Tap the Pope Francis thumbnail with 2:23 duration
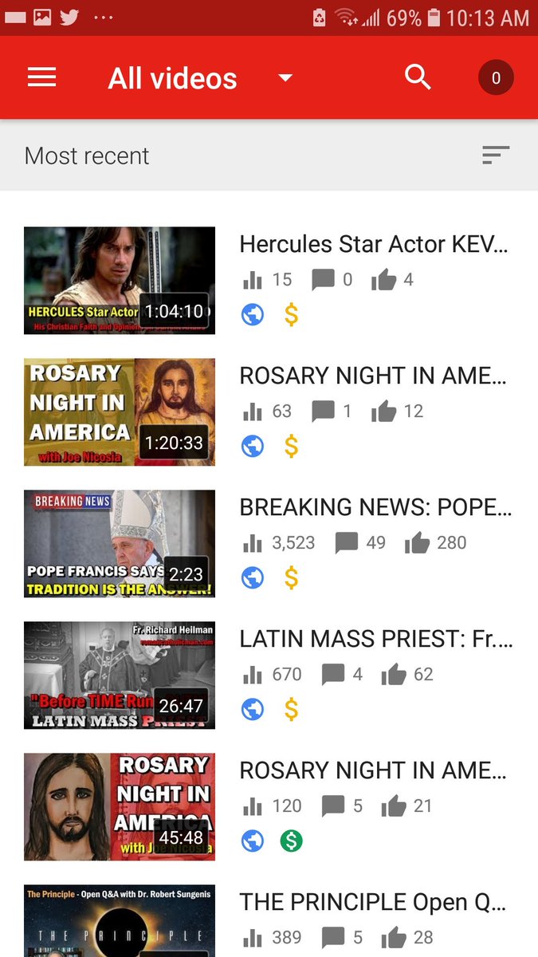The height and width of the screenshot is (957, 538). pos(120,544)
